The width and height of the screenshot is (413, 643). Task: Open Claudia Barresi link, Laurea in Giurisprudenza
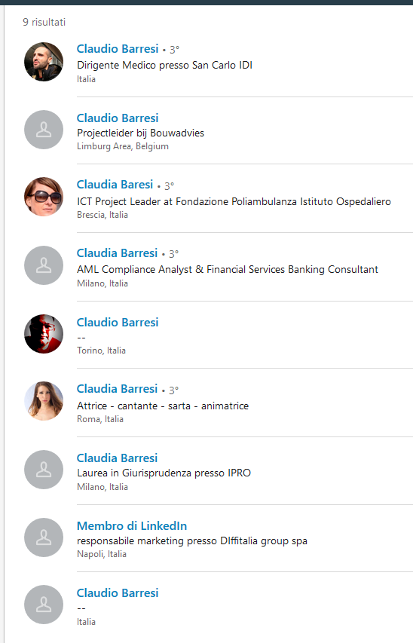(x=117, y=458)
